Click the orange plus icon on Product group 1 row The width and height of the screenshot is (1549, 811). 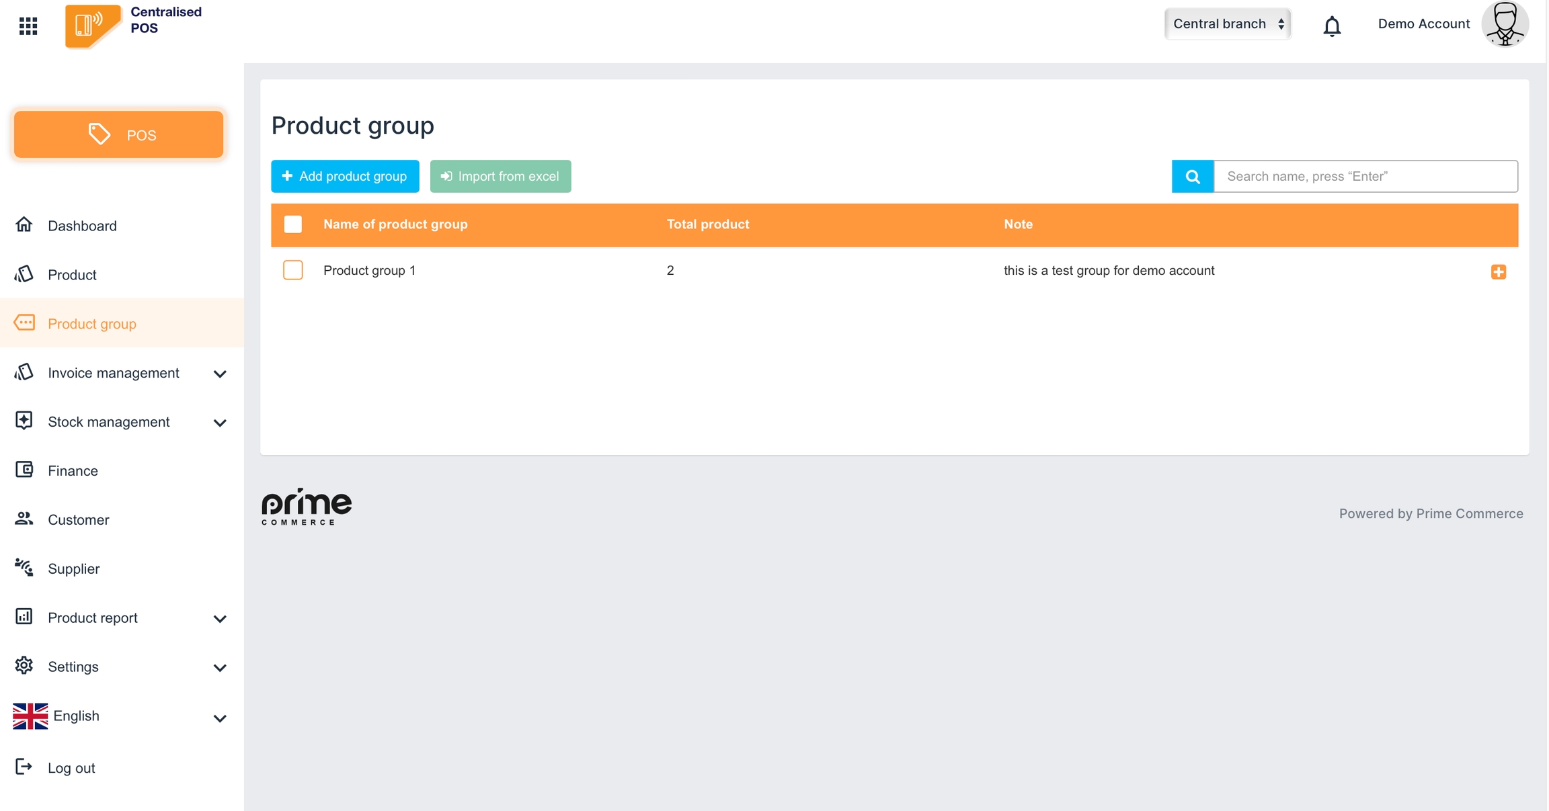pos(1498,271)
